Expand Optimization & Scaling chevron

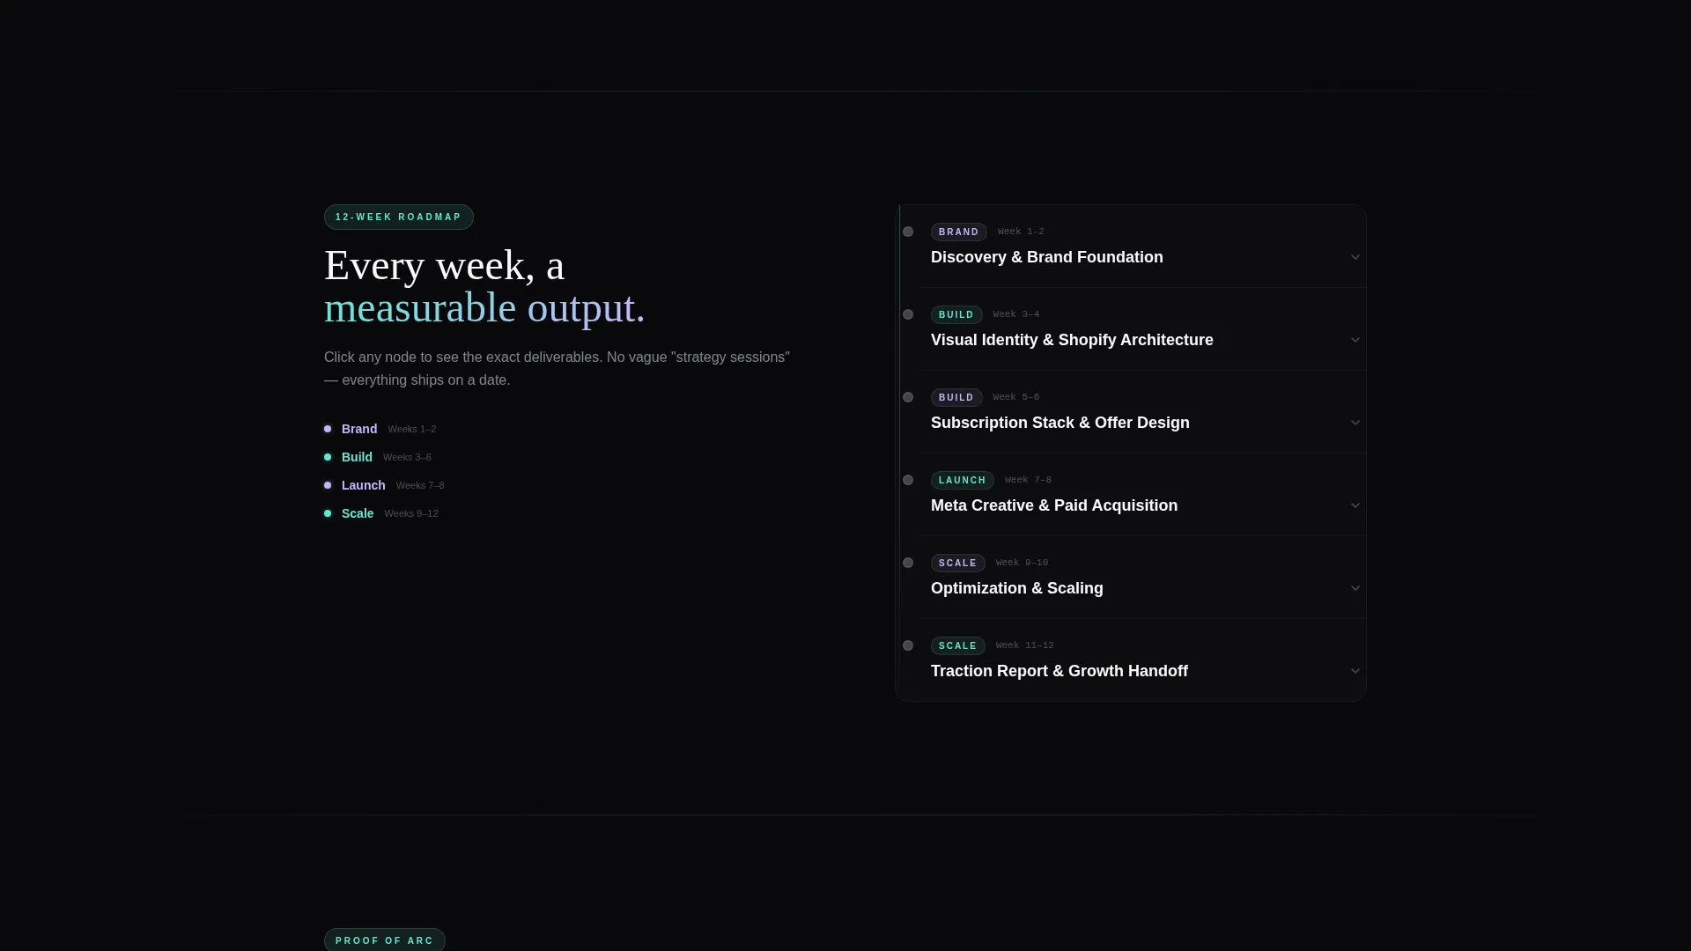click(x=1355, y=588)
